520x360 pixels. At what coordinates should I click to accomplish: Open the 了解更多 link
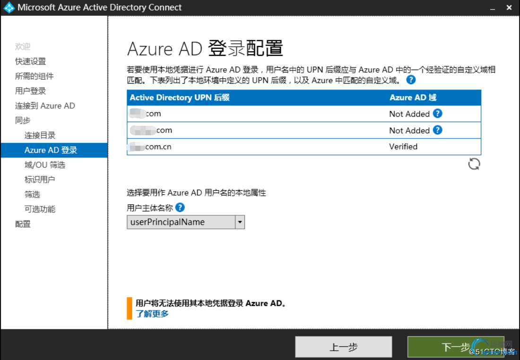152,314
